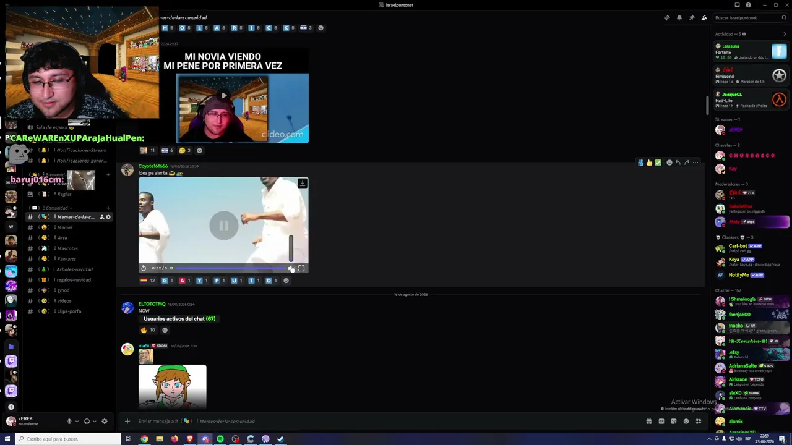Open the Half-Life activity card thumbnail
The height and width of the screenshot is (445, 792).
(779, 100)
